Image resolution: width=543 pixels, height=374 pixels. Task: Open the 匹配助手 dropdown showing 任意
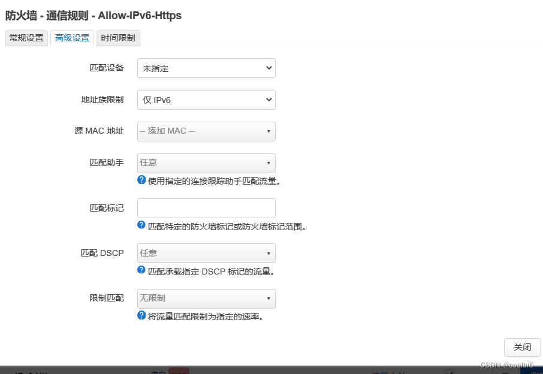[x=206, y=163]
